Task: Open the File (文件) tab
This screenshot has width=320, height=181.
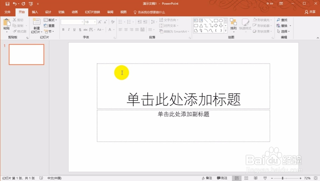Action: 8,12
